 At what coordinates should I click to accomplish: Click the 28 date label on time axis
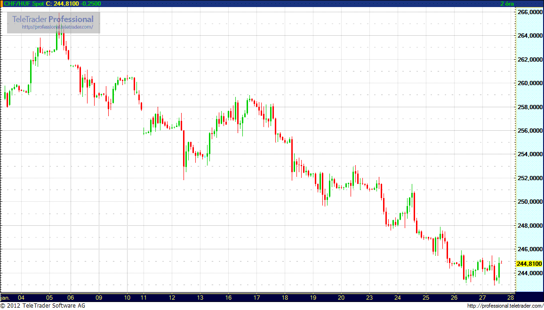510,297
